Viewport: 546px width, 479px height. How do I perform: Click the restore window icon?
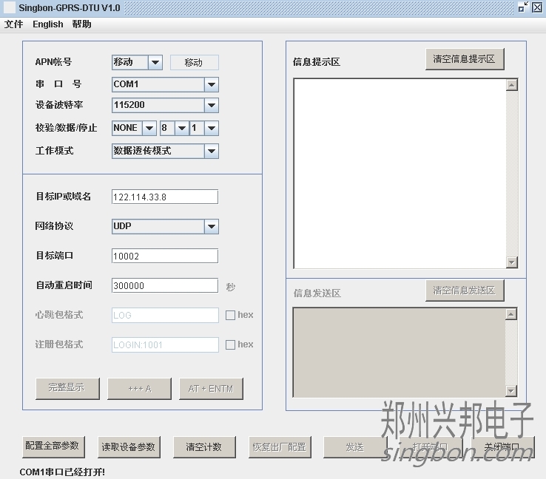coord(523,7)
